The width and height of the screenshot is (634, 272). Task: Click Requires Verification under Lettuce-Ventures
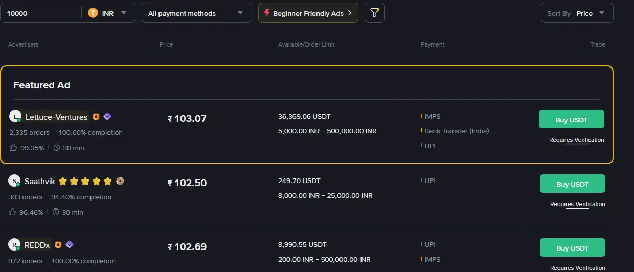577,140
